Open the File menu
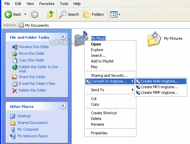 [x=7, y=4]
